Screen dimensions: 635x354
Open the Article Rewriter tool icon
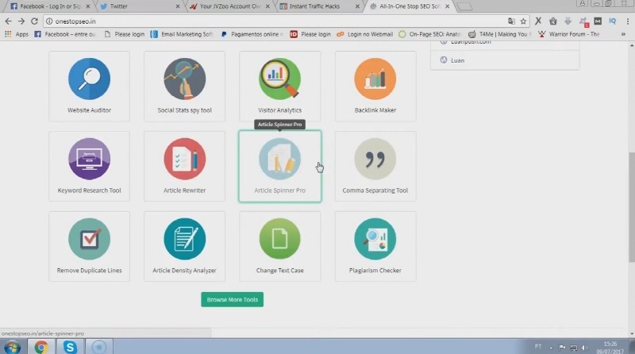185,159
